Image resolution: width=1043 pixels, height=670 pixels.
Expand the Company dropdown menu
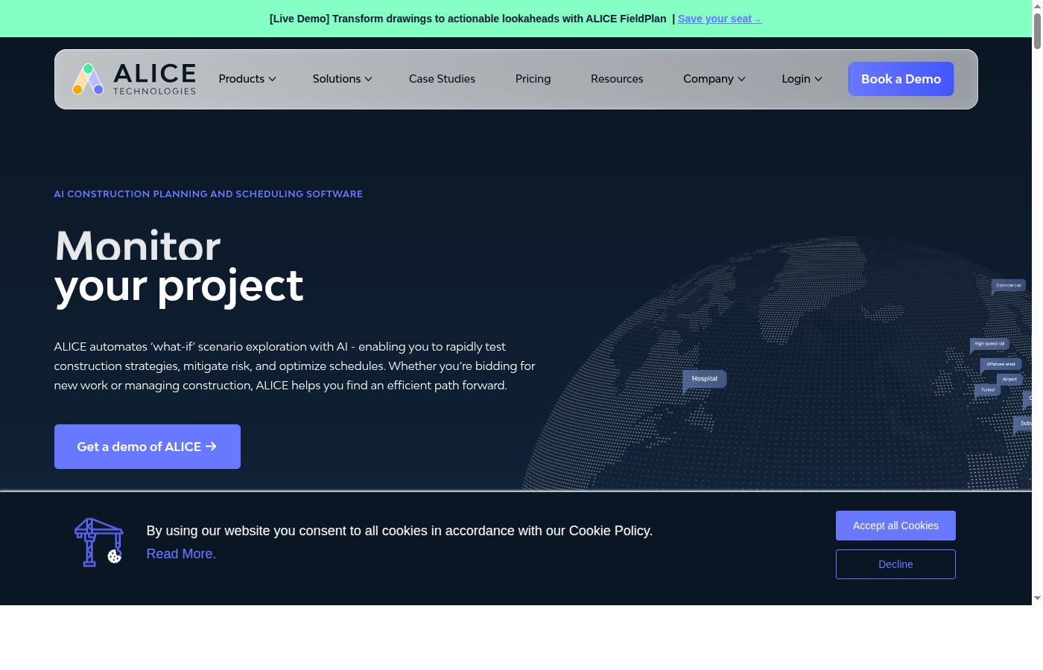pos(714,79)
